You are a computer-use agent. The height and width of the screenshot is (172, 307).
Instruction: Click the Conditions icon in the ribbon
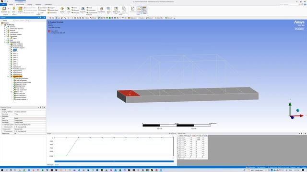pos(101,9)
